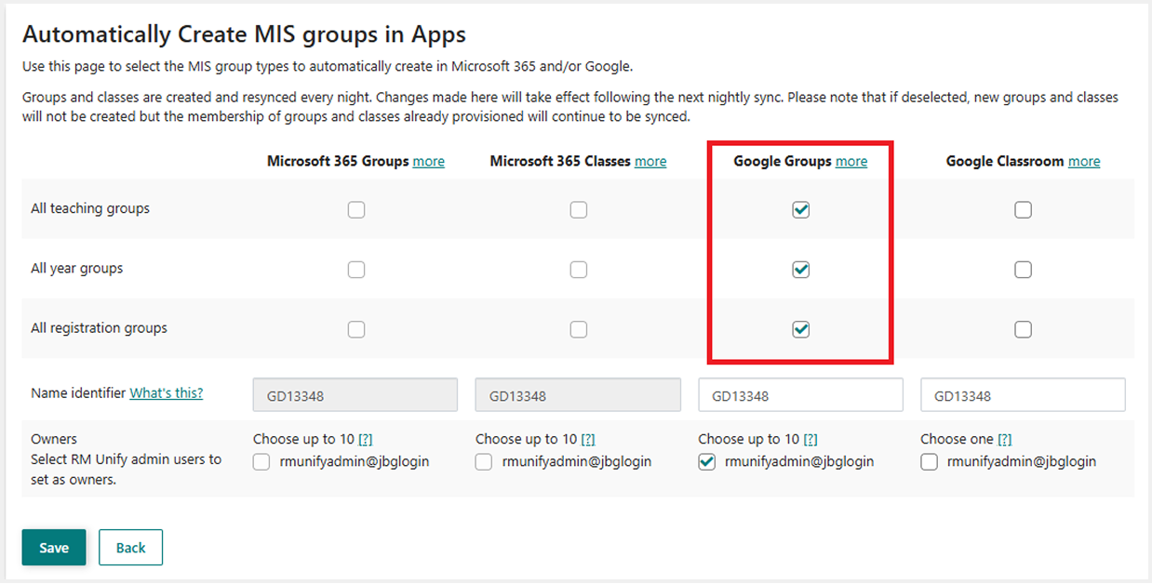Viewport: 1152px width, 584px height.
Task: Check All year groups under Microsoft 365 Classes
Action: click(578, 269)
